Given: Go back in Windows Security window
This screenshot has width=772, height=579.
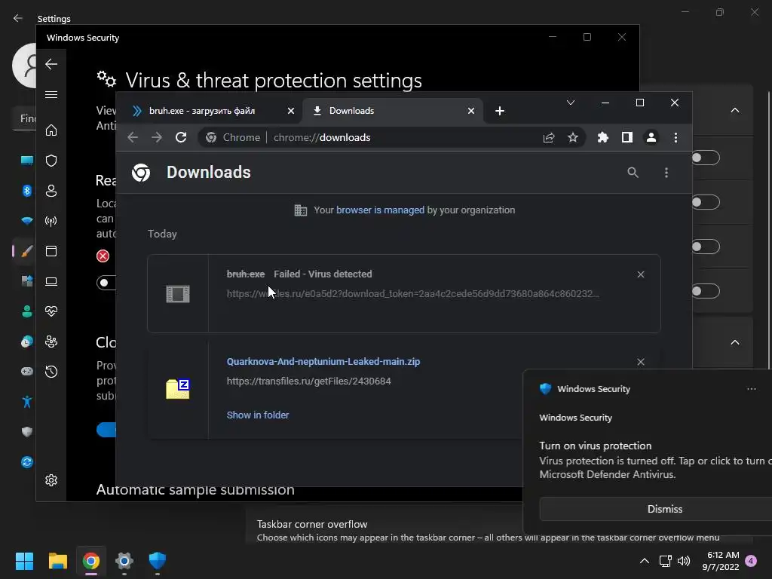Looking at the screenshot, I should [x=51, y=64].
